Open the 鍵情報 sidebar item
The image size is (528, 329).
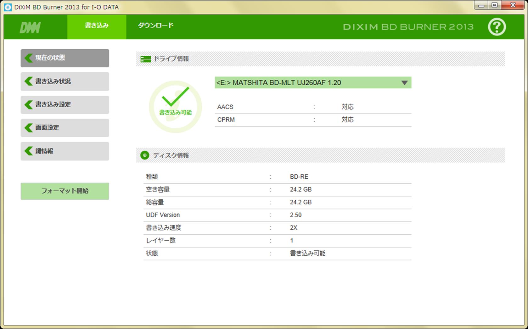65,151
